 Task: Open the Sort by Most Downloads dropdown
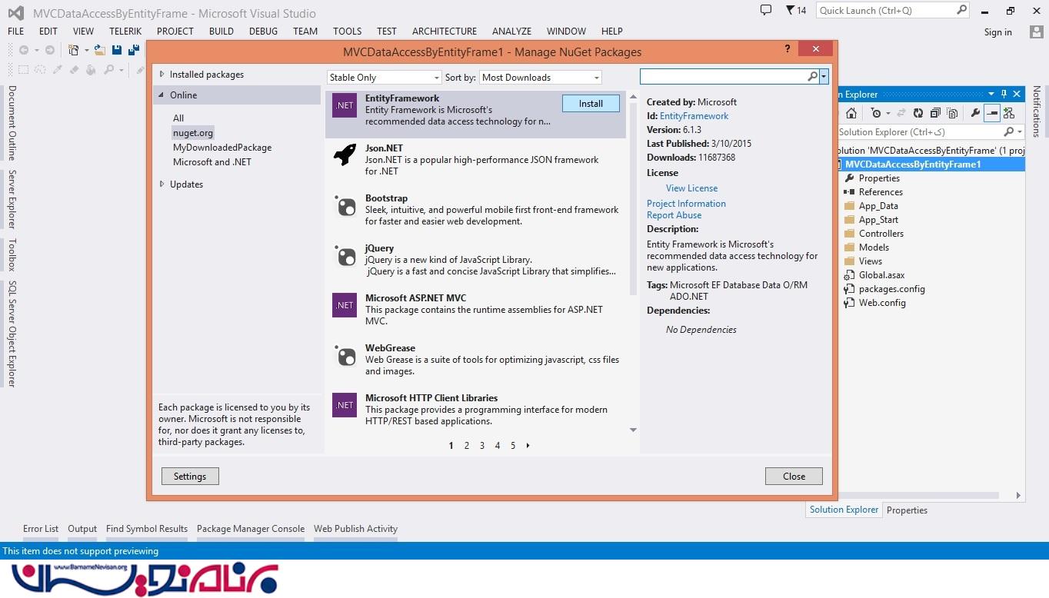click(x=540, y=78)
